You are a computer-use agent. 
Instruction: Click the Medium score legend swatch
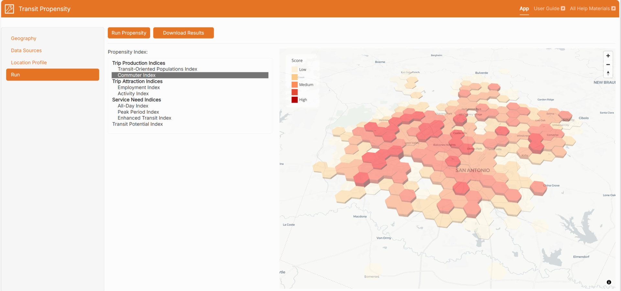click(294, 85)
